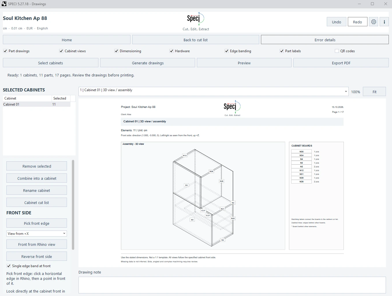Open Select cabinets
This screenshot has height=296, width=392.
point(51,63)
